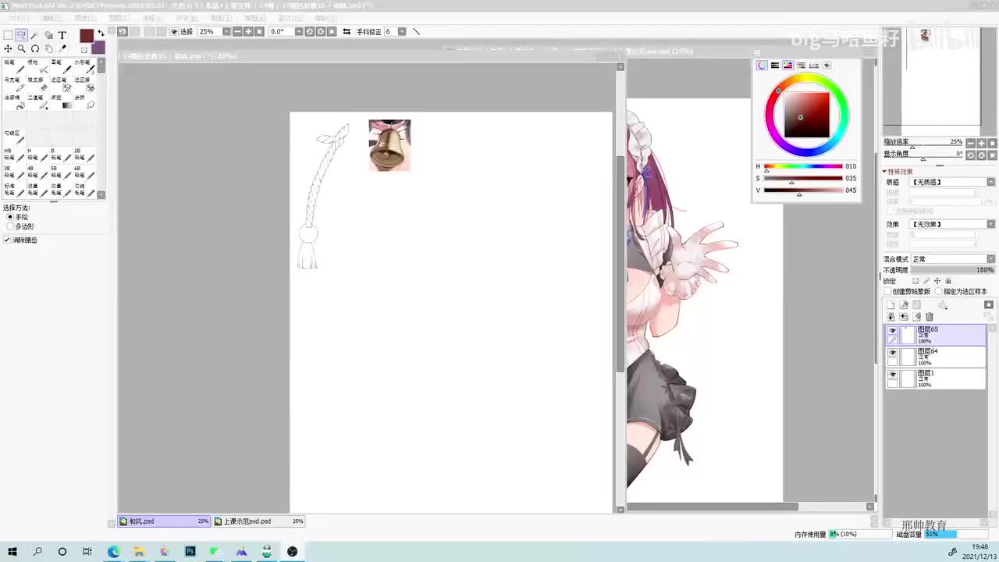Screen dimensions: 999x562
Task: Open the 混合模式 blending mode dropdown
Action: coord(952,259)
